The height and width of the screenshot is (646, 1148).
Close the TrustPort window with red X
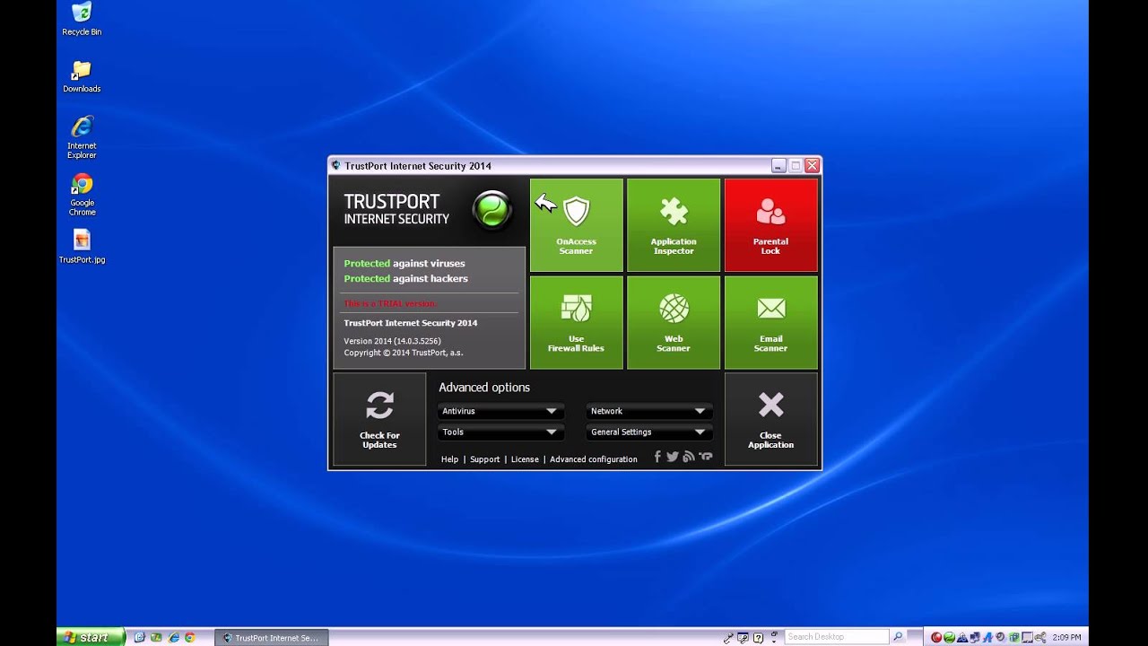pos(812,166)
